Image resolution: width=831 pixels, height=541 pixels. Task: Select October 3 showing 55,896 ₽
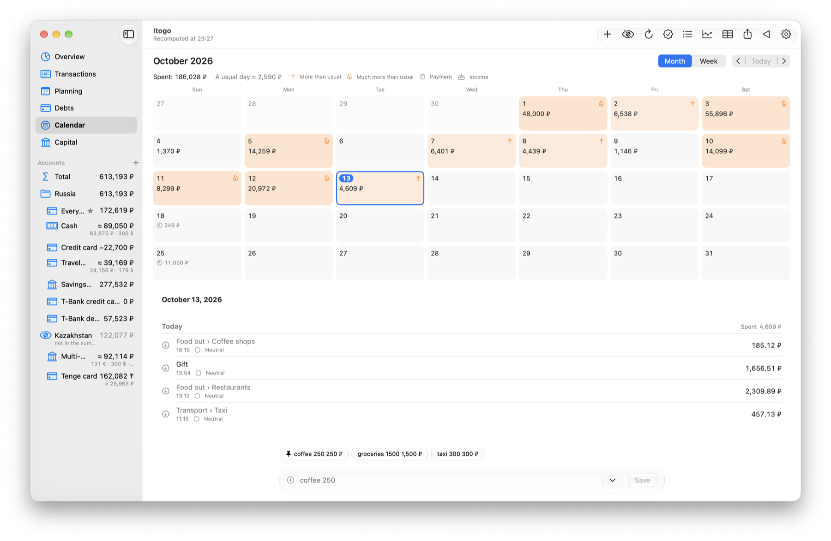746,113
